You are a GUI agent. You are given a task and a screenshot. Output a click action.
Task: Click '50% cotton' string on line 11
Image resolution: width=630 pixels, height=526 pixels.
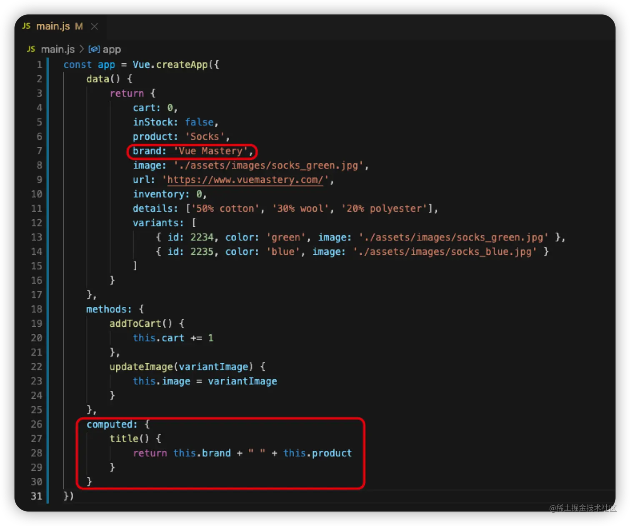[x=225, y=208]
